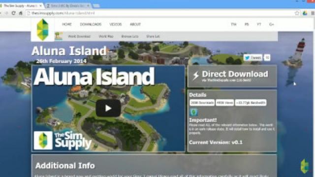Click the Sim Supply logo on the video thumbnail
The height and width of the screenshot is (177, 315).
point(43,141)
